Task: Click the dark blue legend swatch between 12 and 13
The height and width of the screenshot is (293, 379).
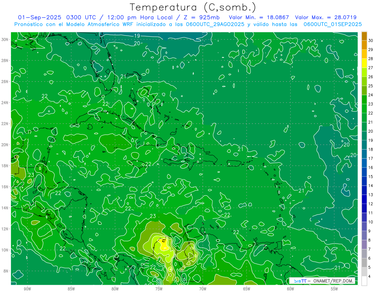Action: (364, 199)
